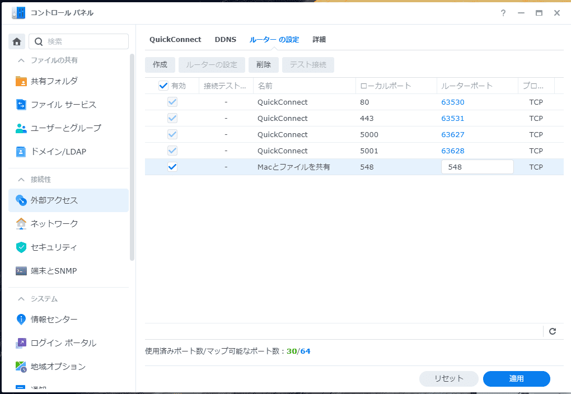This screenshot has height=394, width=571.
Task: Click router port input field 548
Action: [477, 167]
